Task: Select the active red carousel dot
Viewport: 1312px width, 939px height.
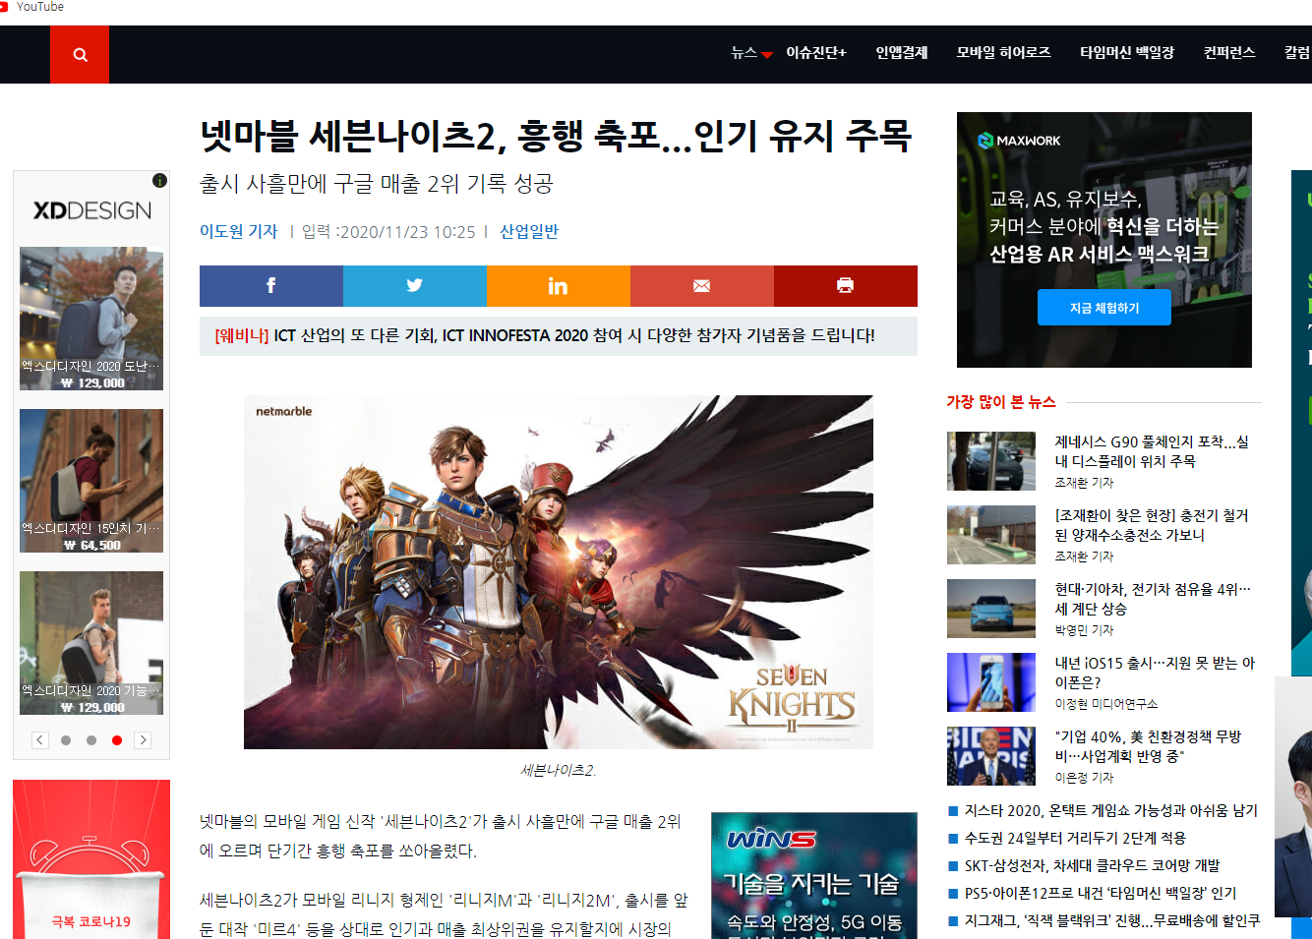Action: (x=117, y=740)
